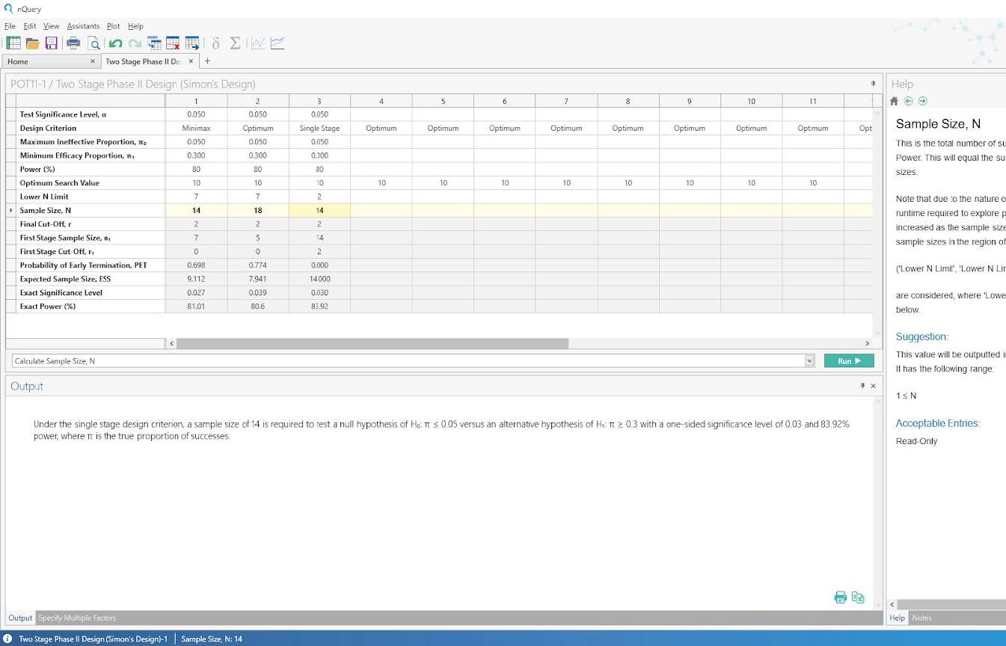Select Design Criterion cell in column 4
This screenshot has height=646, width=1006.
pyautogui.click(x=381, y=129)
